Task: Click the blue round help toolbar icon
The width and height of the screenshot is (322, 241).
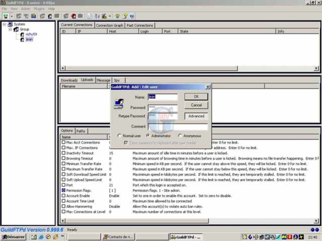Action: 132,16
